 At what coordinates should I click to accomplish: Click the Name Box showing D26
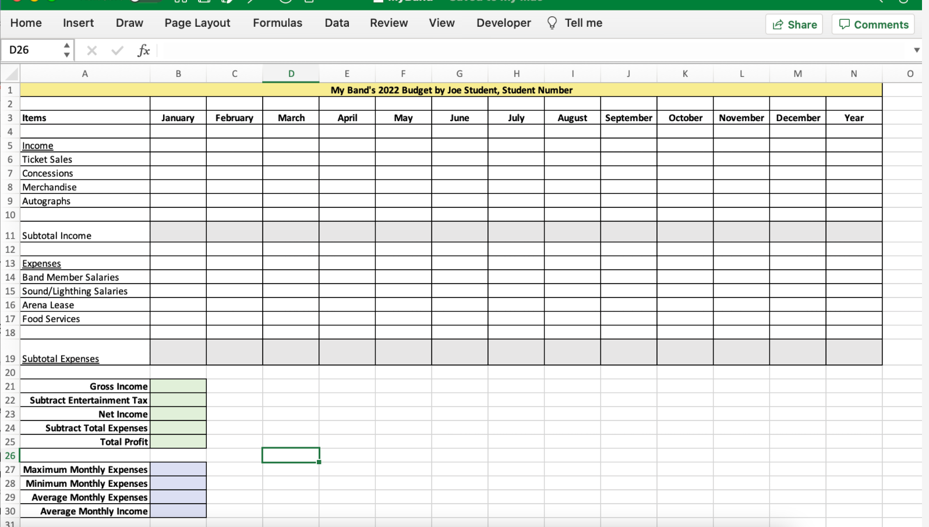click(x=32, y=50)
